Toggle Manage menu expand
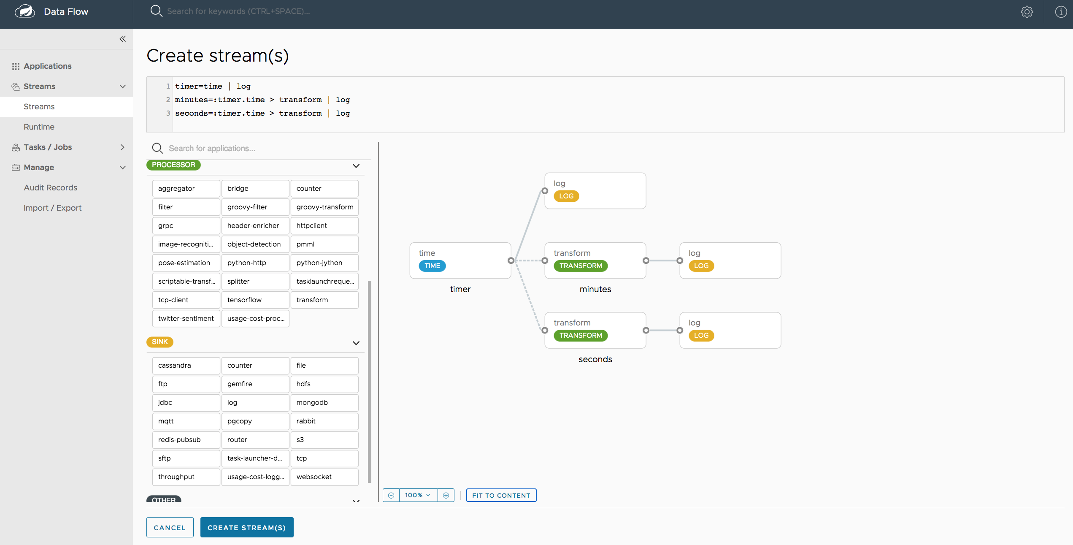The image size is (1073, 545). (122, 167)
